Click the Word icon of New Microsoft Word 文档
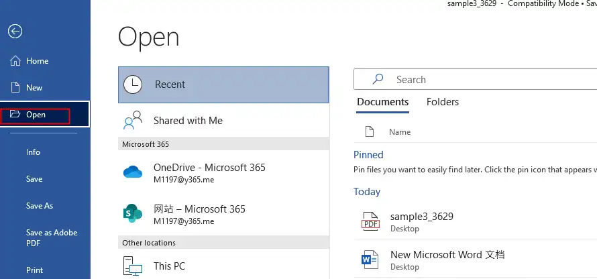Viewport: 597px width, 279px height. click(370, 260)
